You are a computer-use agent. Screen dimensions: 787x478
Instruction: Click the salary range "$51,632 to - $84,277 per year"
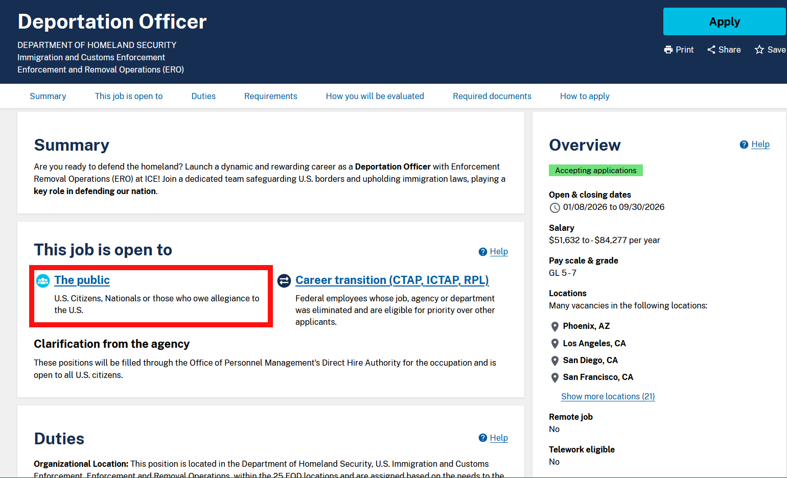[x=605, y=240]
